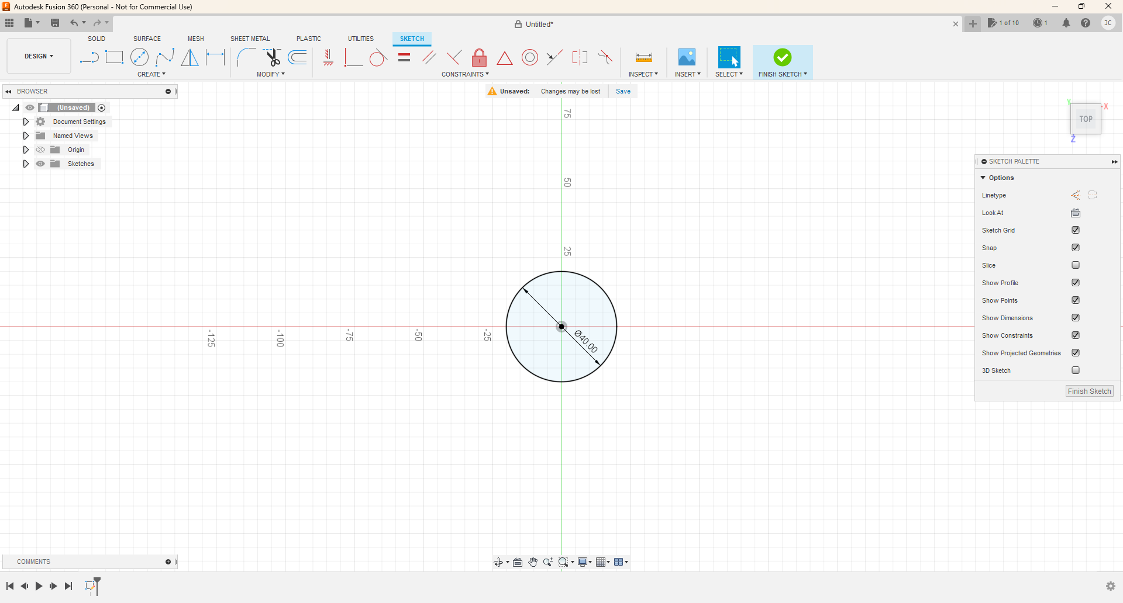Apply Fix/Unfix lock constraint
The image size is (1123, 603).
point(479,57)
